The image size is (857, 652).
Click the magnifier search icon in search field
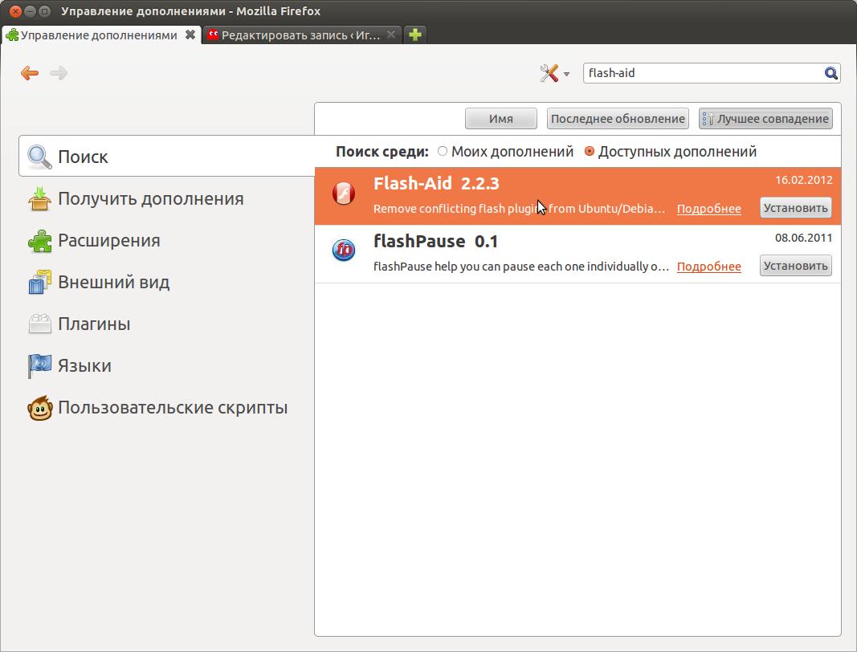[x=830, y=73]
